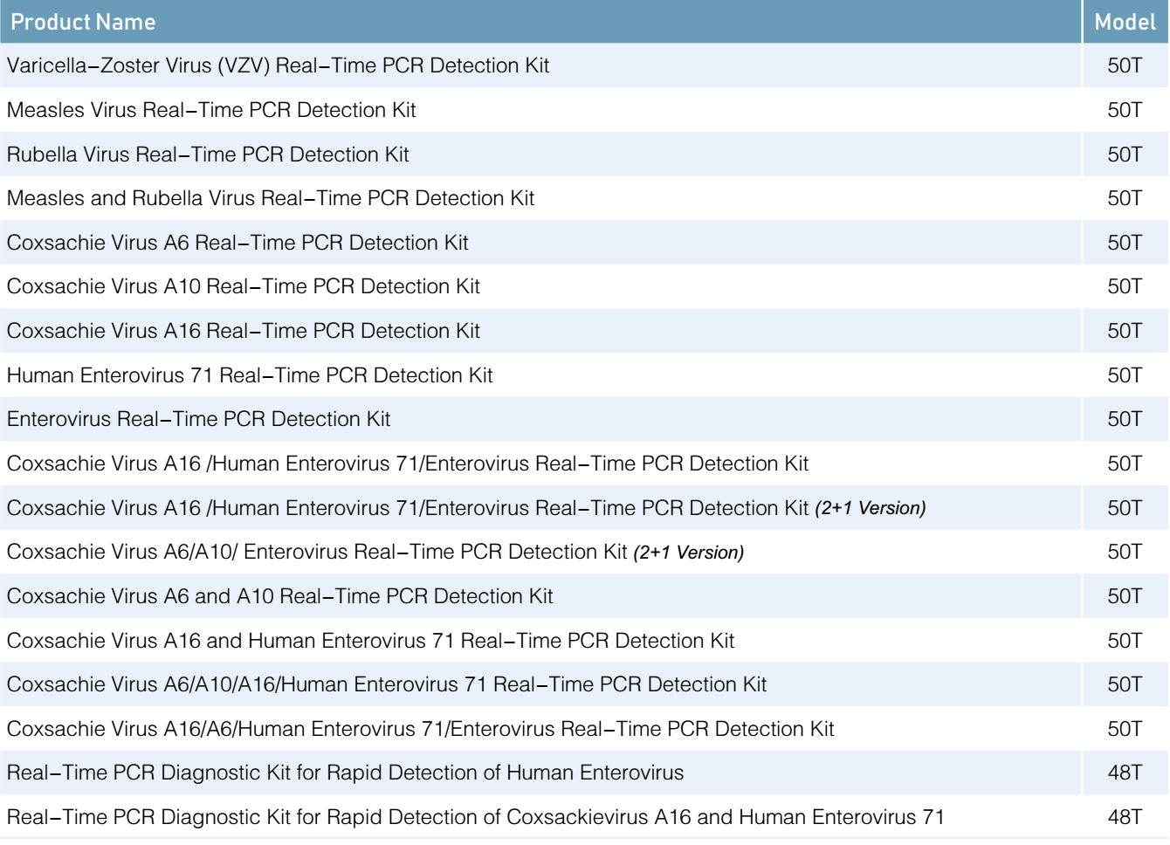Click Rapid Detection of Human Enterovirus kit

point(345,773)
